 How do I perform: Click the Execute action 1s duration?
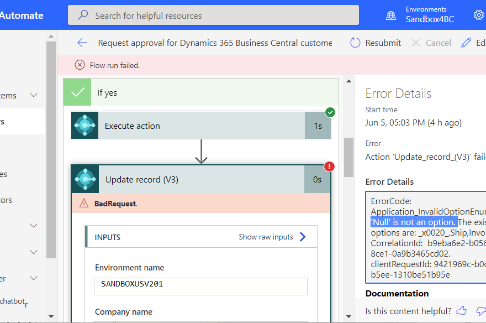[318, 126]
